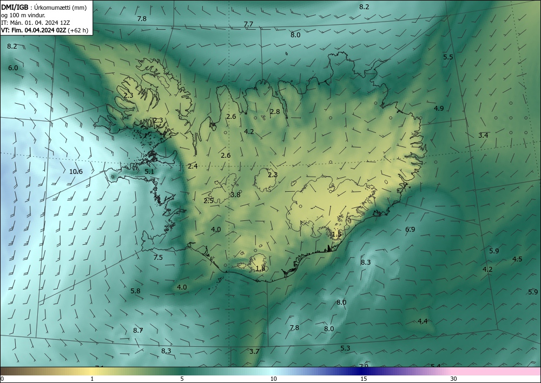Screen dimensions: 541x383
Task: Click the 8.7 value over the ocean
Action: (x=138, y=331)
